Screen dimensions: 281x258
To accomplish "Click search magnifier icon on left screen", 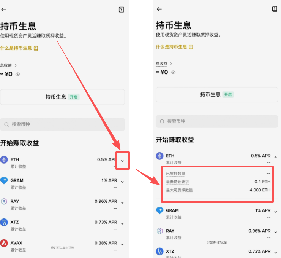I will (x=6, y=124).
